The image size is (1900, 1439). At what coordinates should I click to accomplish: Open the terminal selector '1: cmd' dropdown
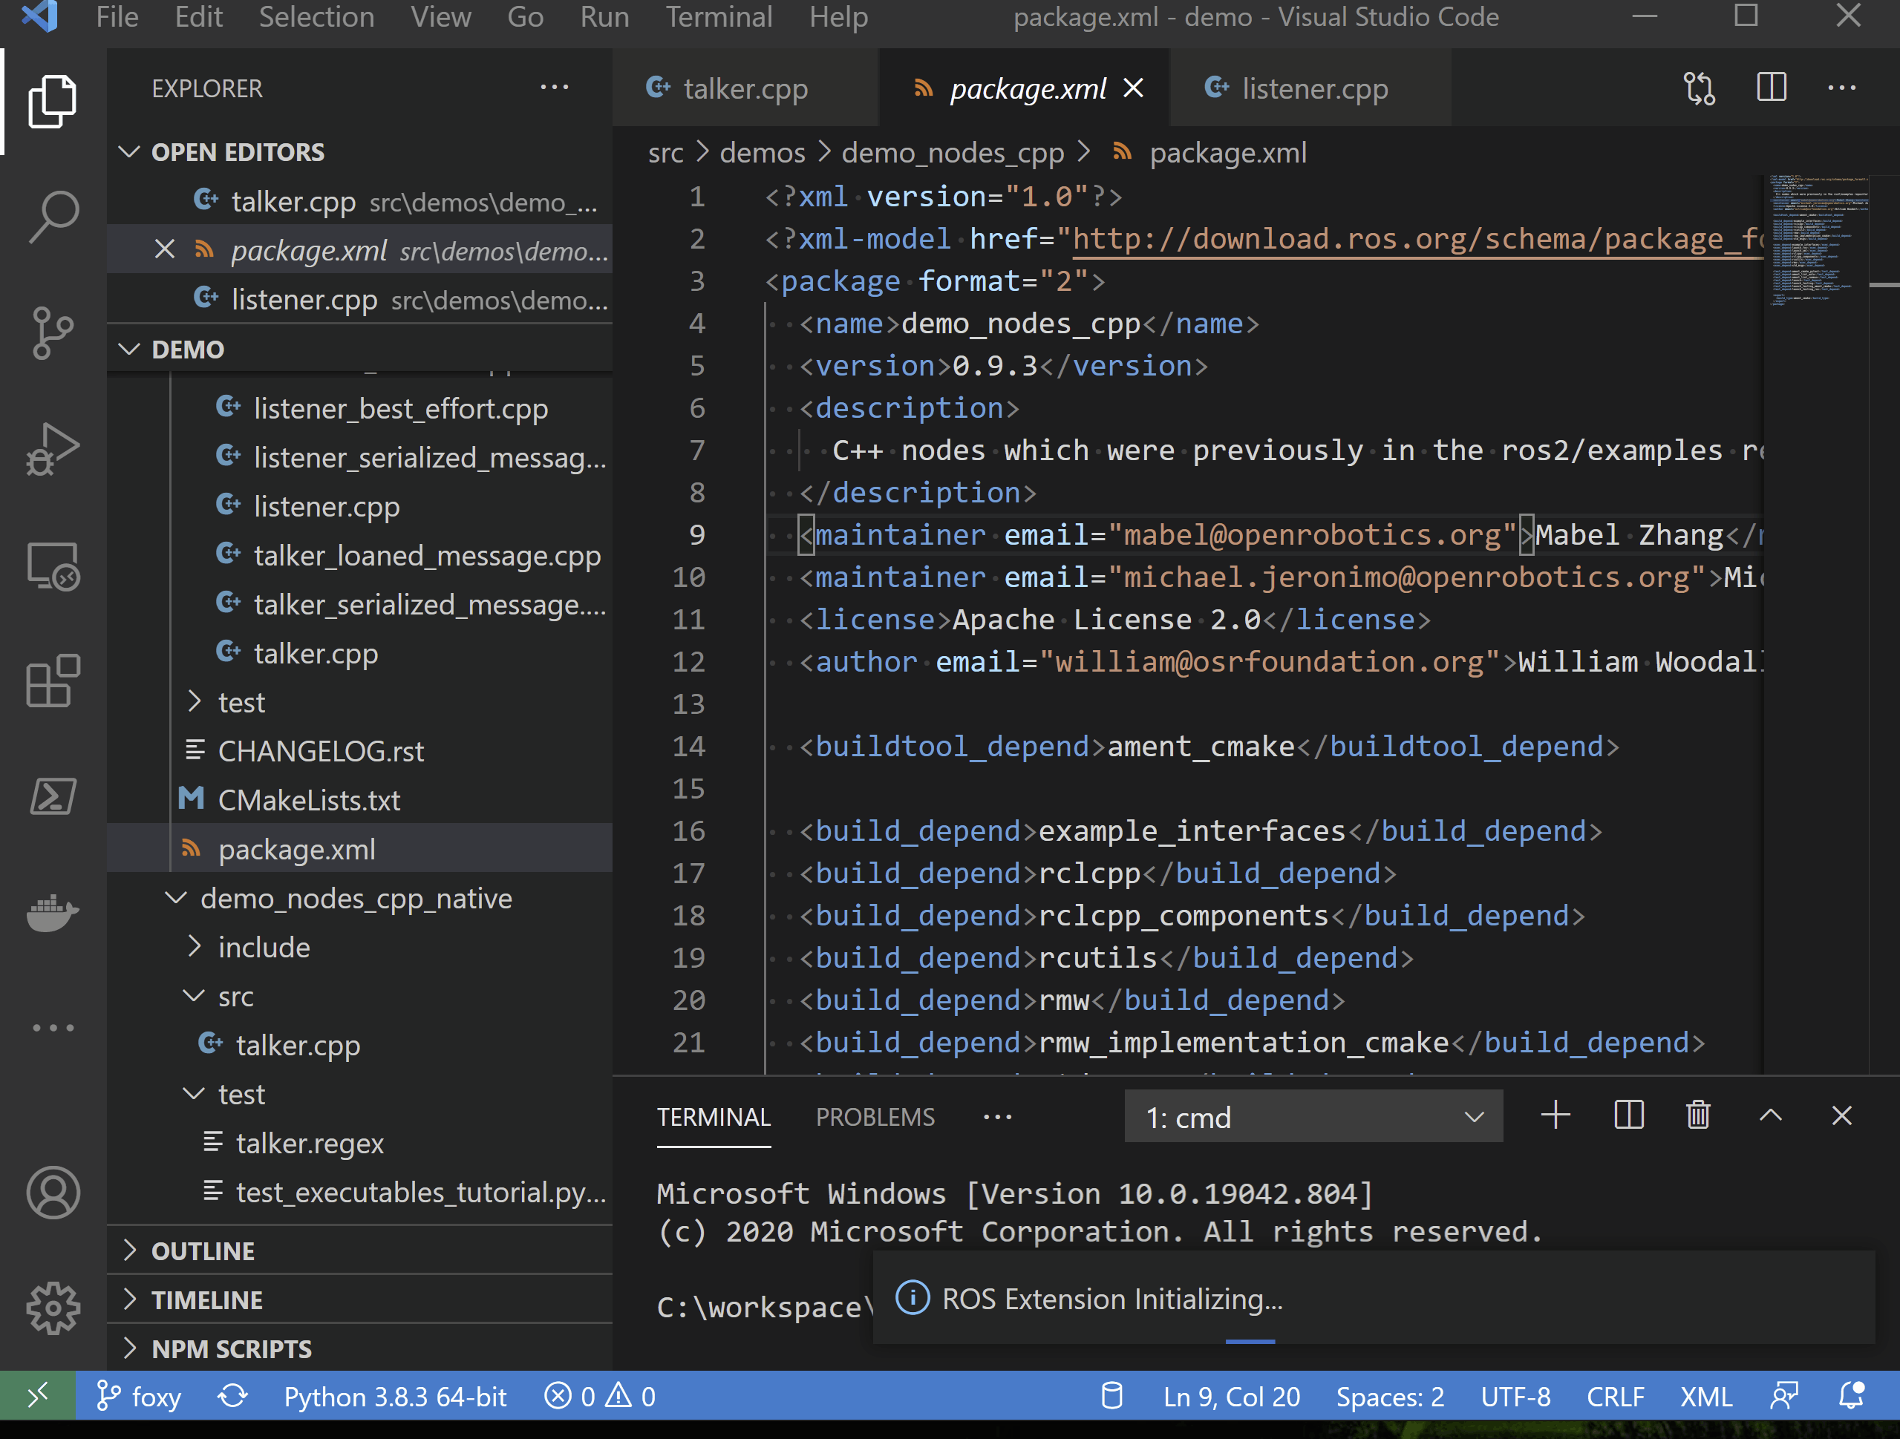click(x=1313, y=1117)
